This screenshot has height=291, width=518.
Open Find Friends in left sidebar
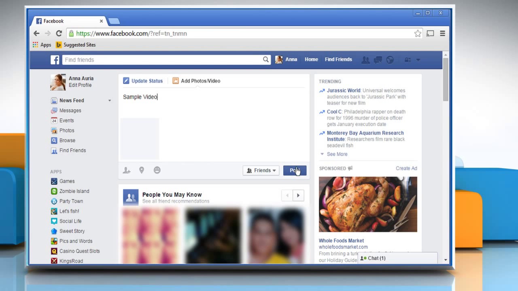click(68, 150)
